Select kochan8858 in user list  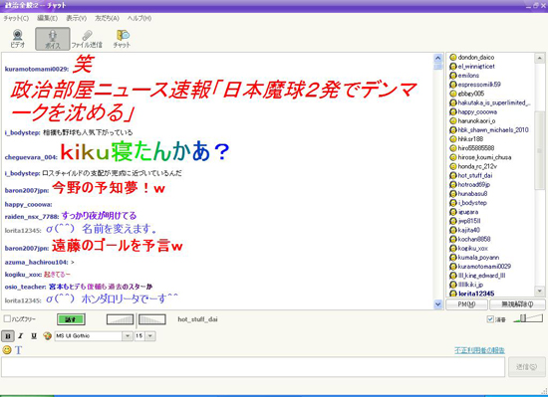click(474, 239)
